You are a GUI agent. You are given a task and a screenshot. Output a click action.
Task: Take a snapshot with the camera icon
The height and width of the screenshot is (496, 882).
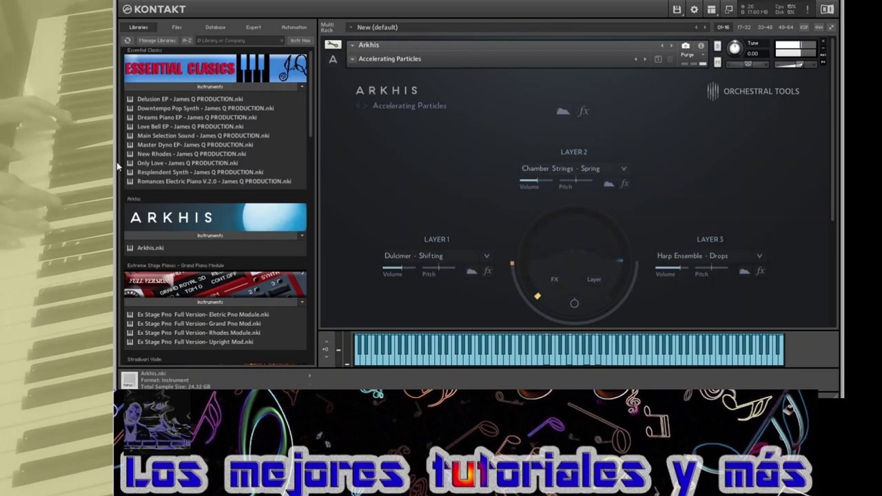685,45
